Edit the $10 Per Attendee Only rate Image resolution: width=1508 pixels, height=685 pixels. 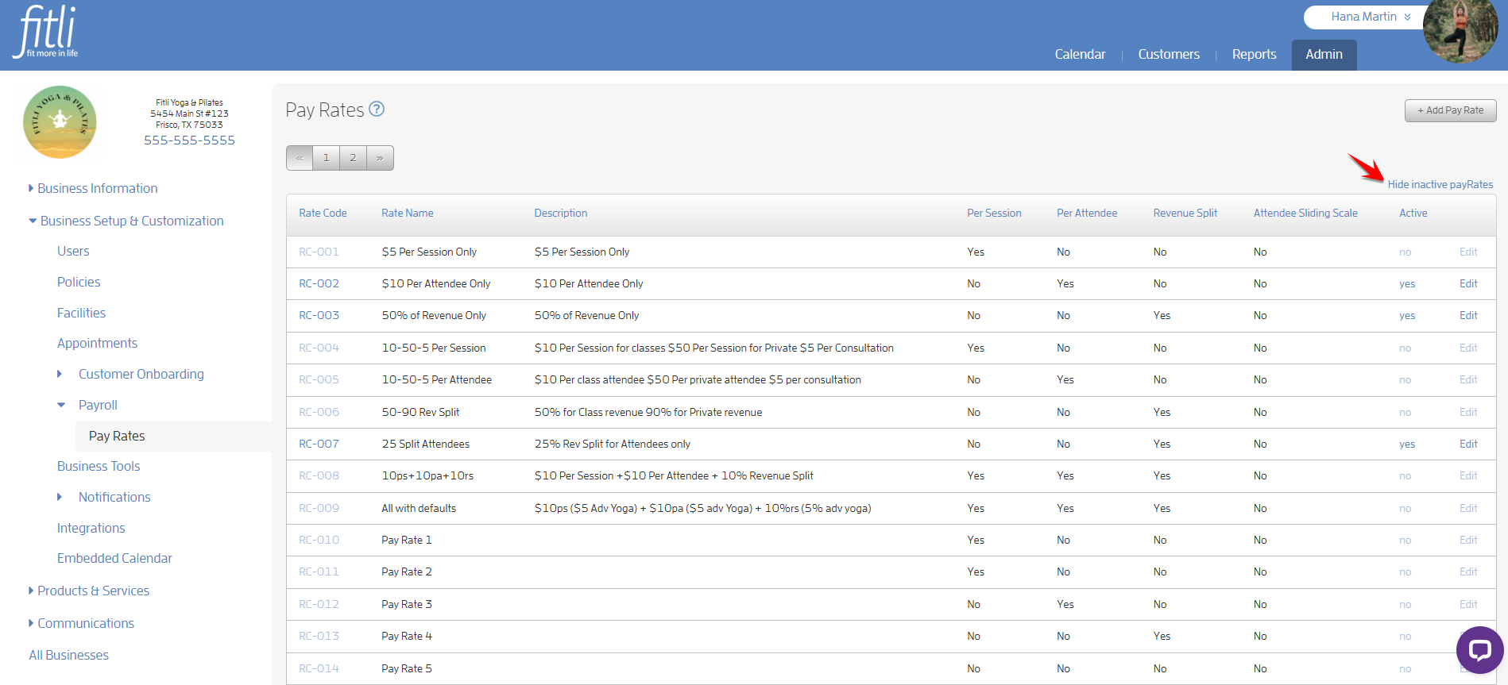[1468, 283]
